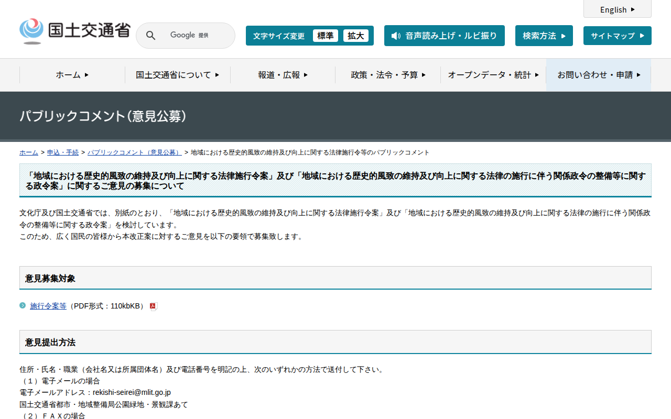
Task: Click the speaker icon for audio reading
Action: [x=396, y=36]
